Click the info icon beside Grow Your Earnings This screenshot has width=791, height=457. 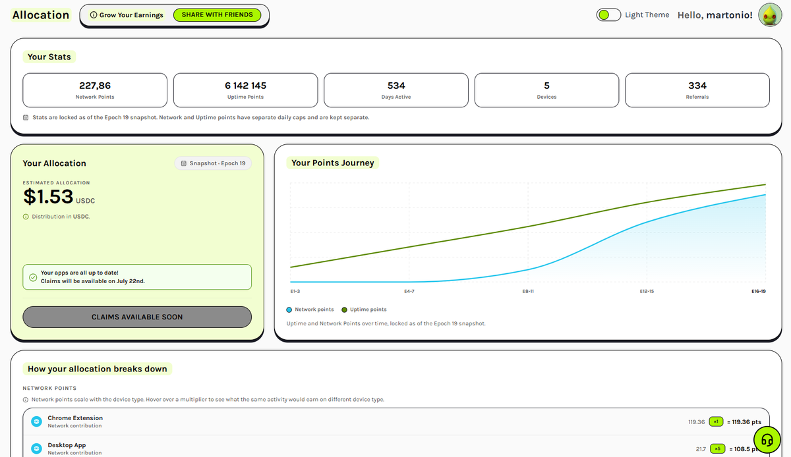(x=94, y=14)
